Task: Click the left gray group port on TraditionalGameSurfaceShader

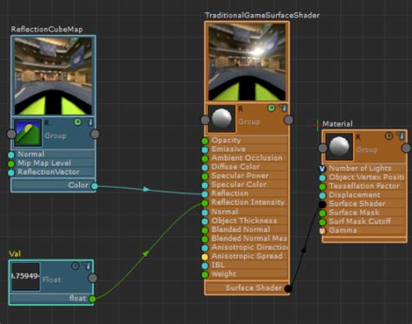Action: pyautogui.click(x=205, y=120)
